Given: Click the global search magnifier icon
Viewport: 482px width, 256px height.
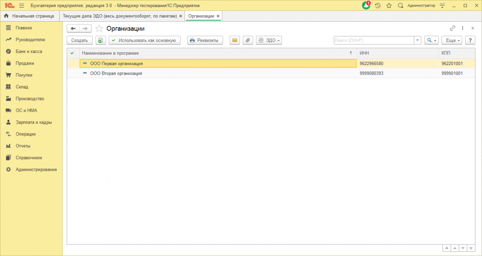Looking at the screenshot, I should coord(400,6).
